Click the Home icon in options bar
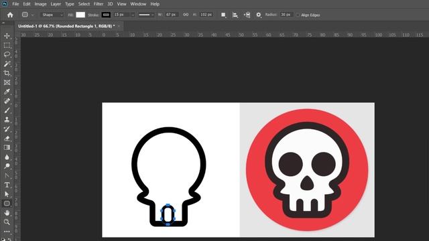Image resolution: width=429 pixels, height=241 pixels. click(10, 15)
